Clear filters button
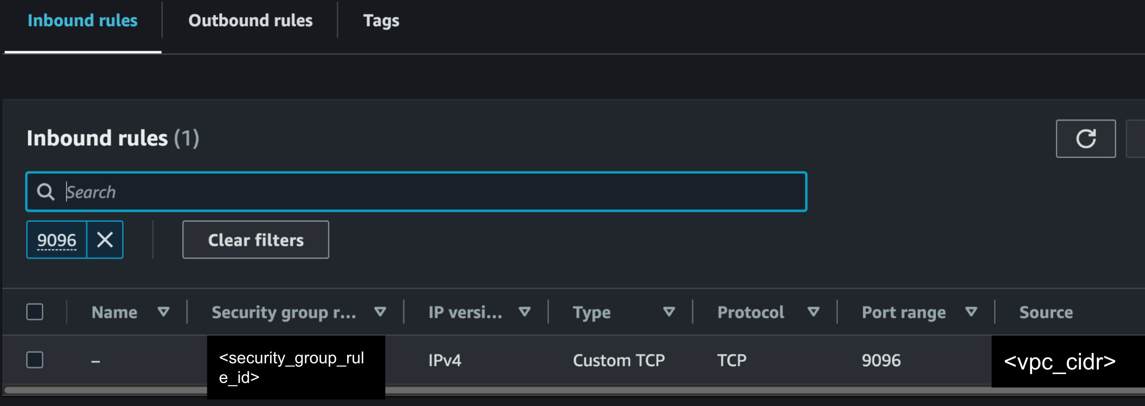 [x=255, y=240]
